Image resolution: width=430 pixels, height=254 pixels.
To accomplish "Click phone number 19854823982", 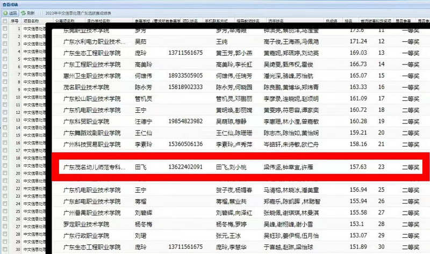I will coord(185,121).
